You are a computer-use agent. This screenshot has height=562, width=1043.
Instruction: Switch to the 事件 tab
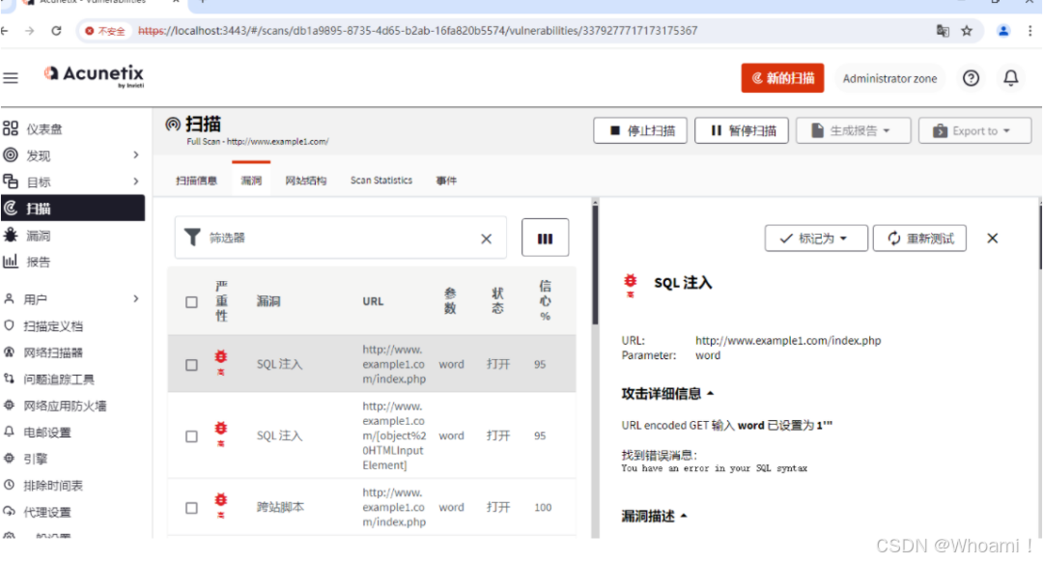click(446, 181)
